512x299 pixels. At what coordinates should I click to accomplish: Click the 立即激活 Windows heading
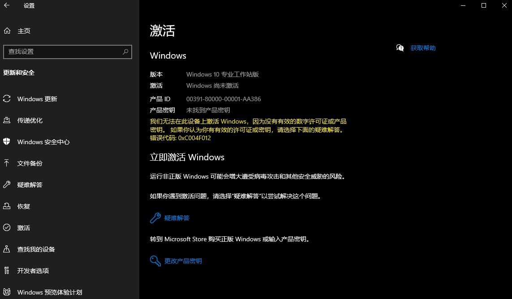pyautogui.click(x=187, y=157)
